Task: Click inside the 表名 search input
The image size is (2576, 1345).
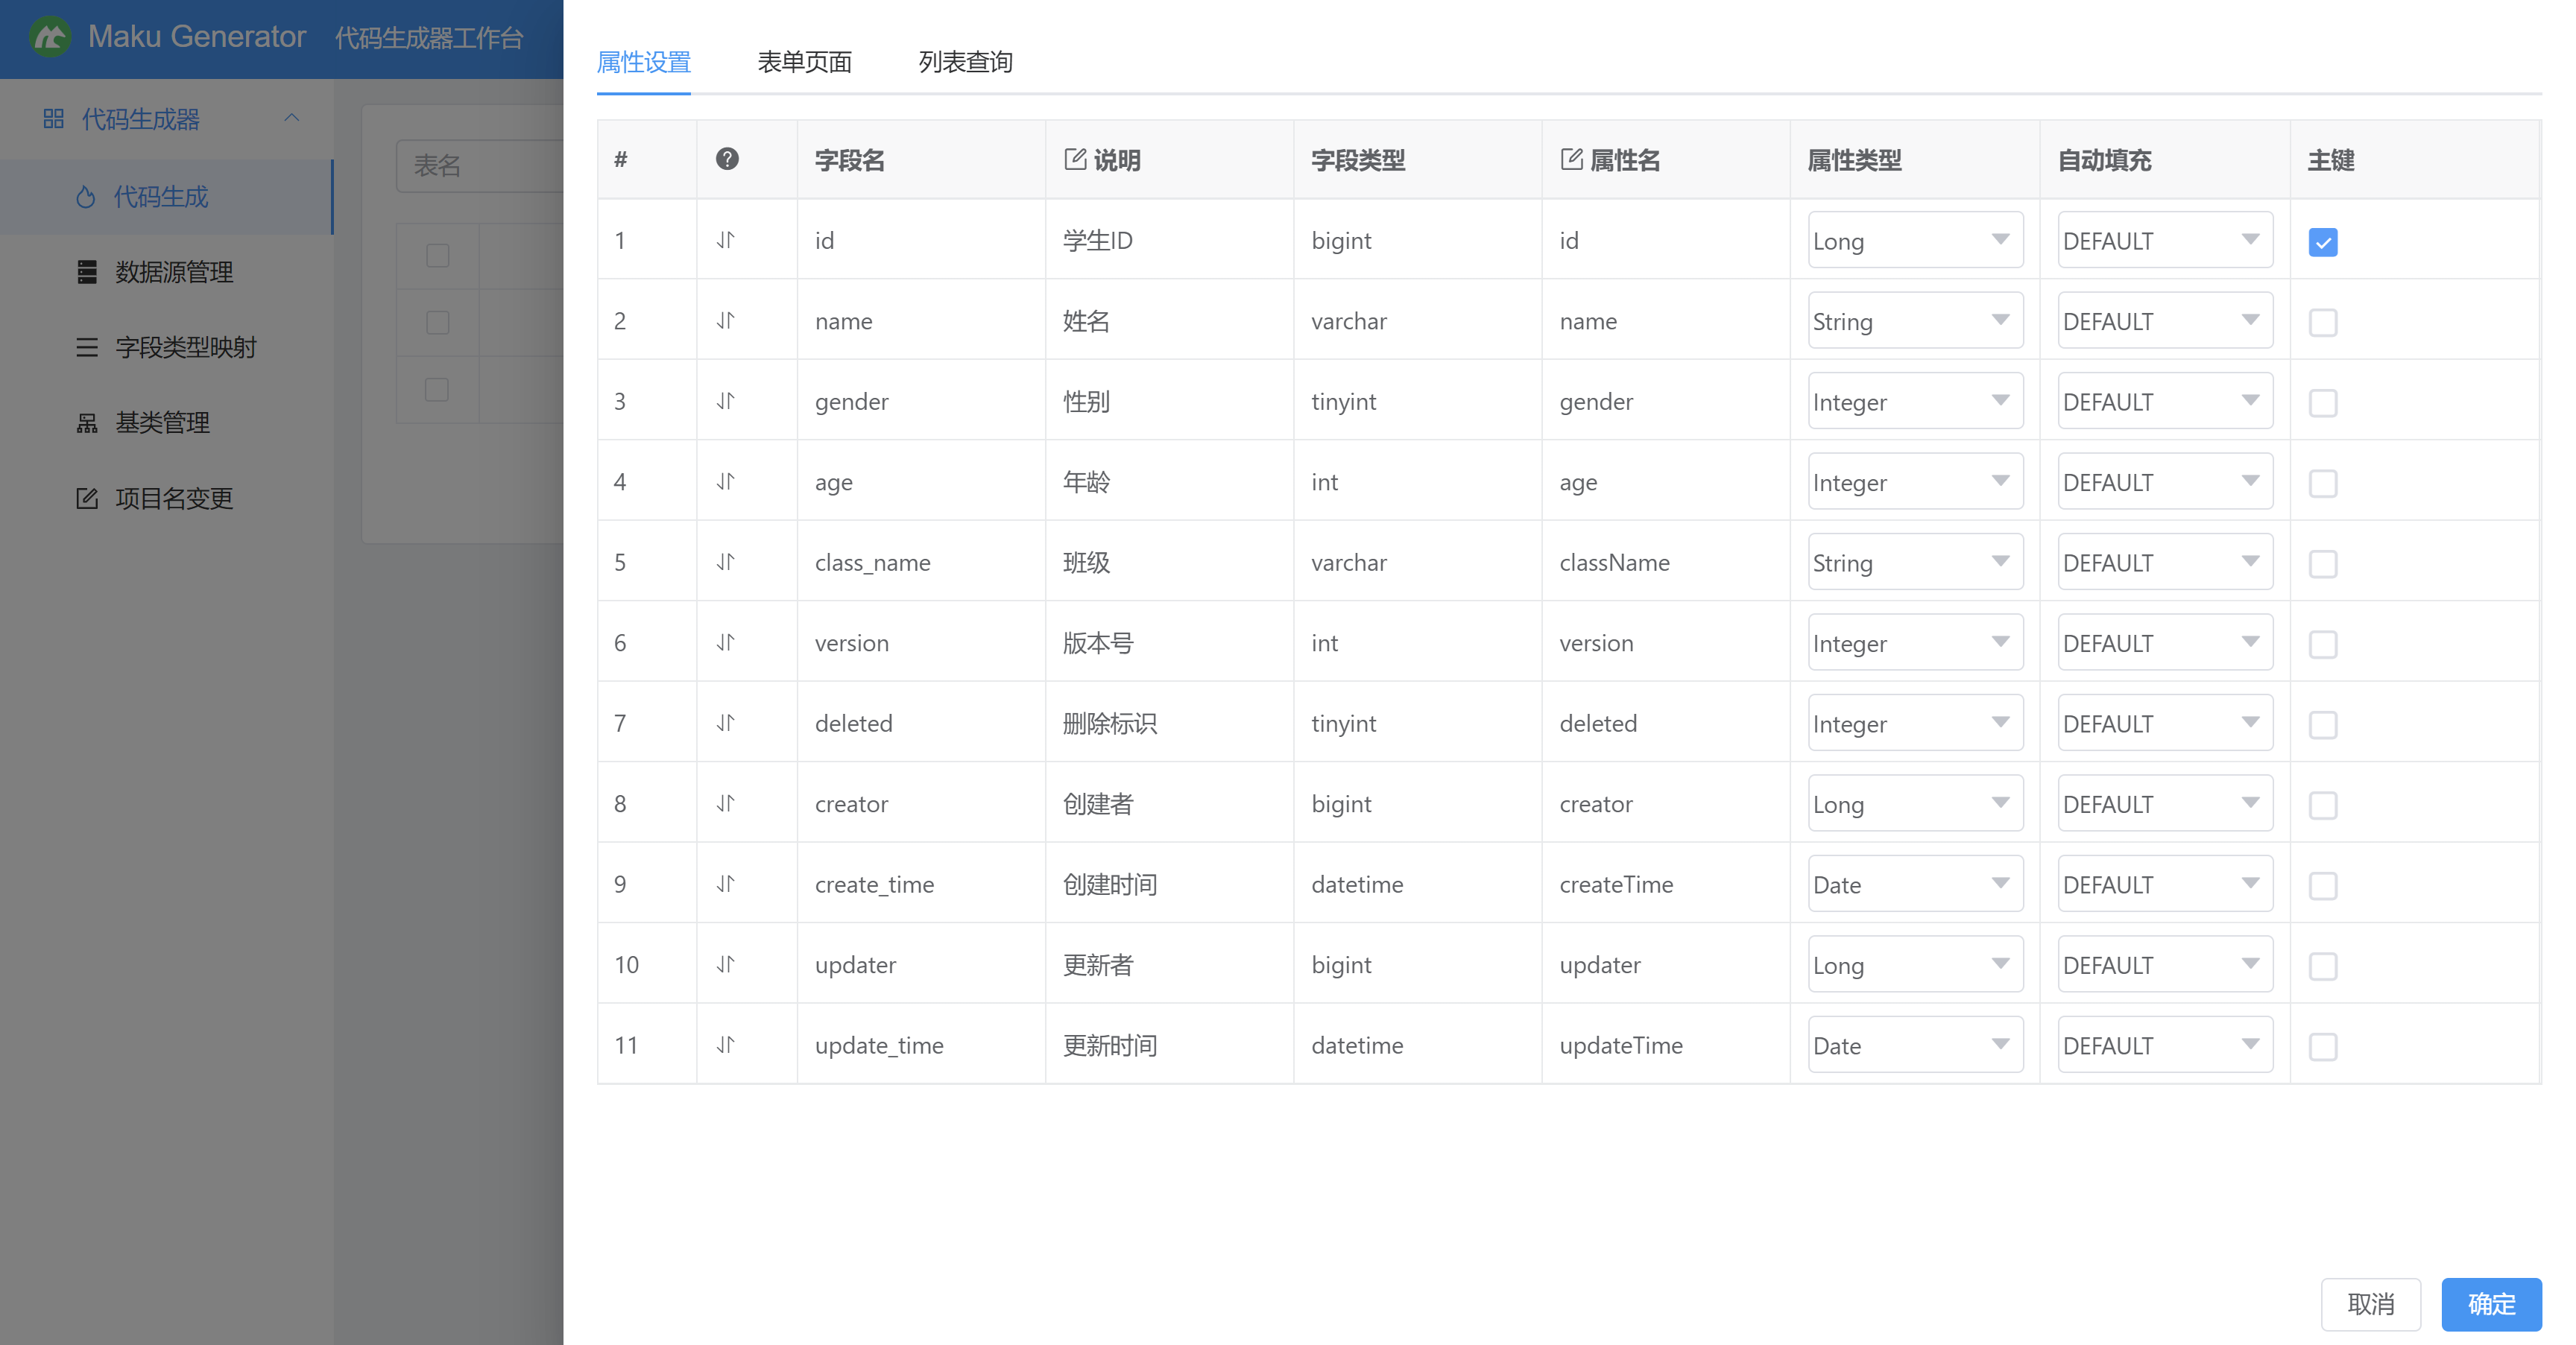Action: pos(480,166)
